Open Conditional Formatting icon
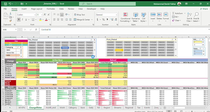 125,15
